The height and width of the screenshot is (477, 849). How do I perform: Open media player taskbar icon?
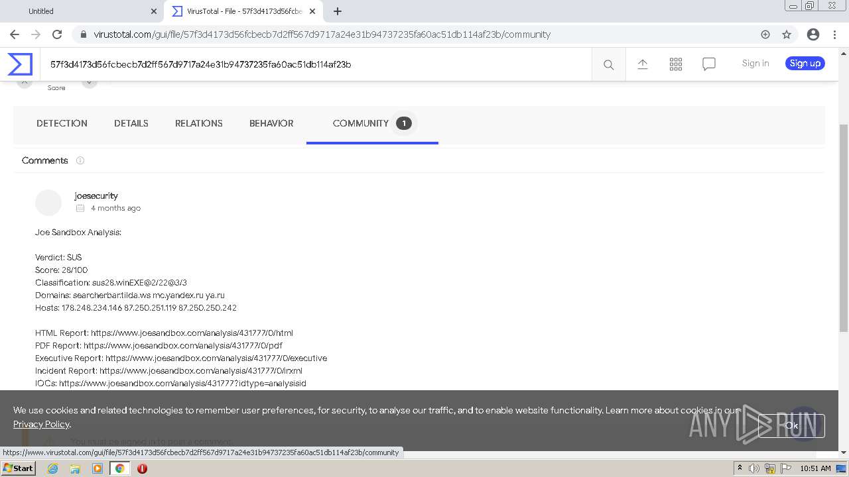pos(98,468)
